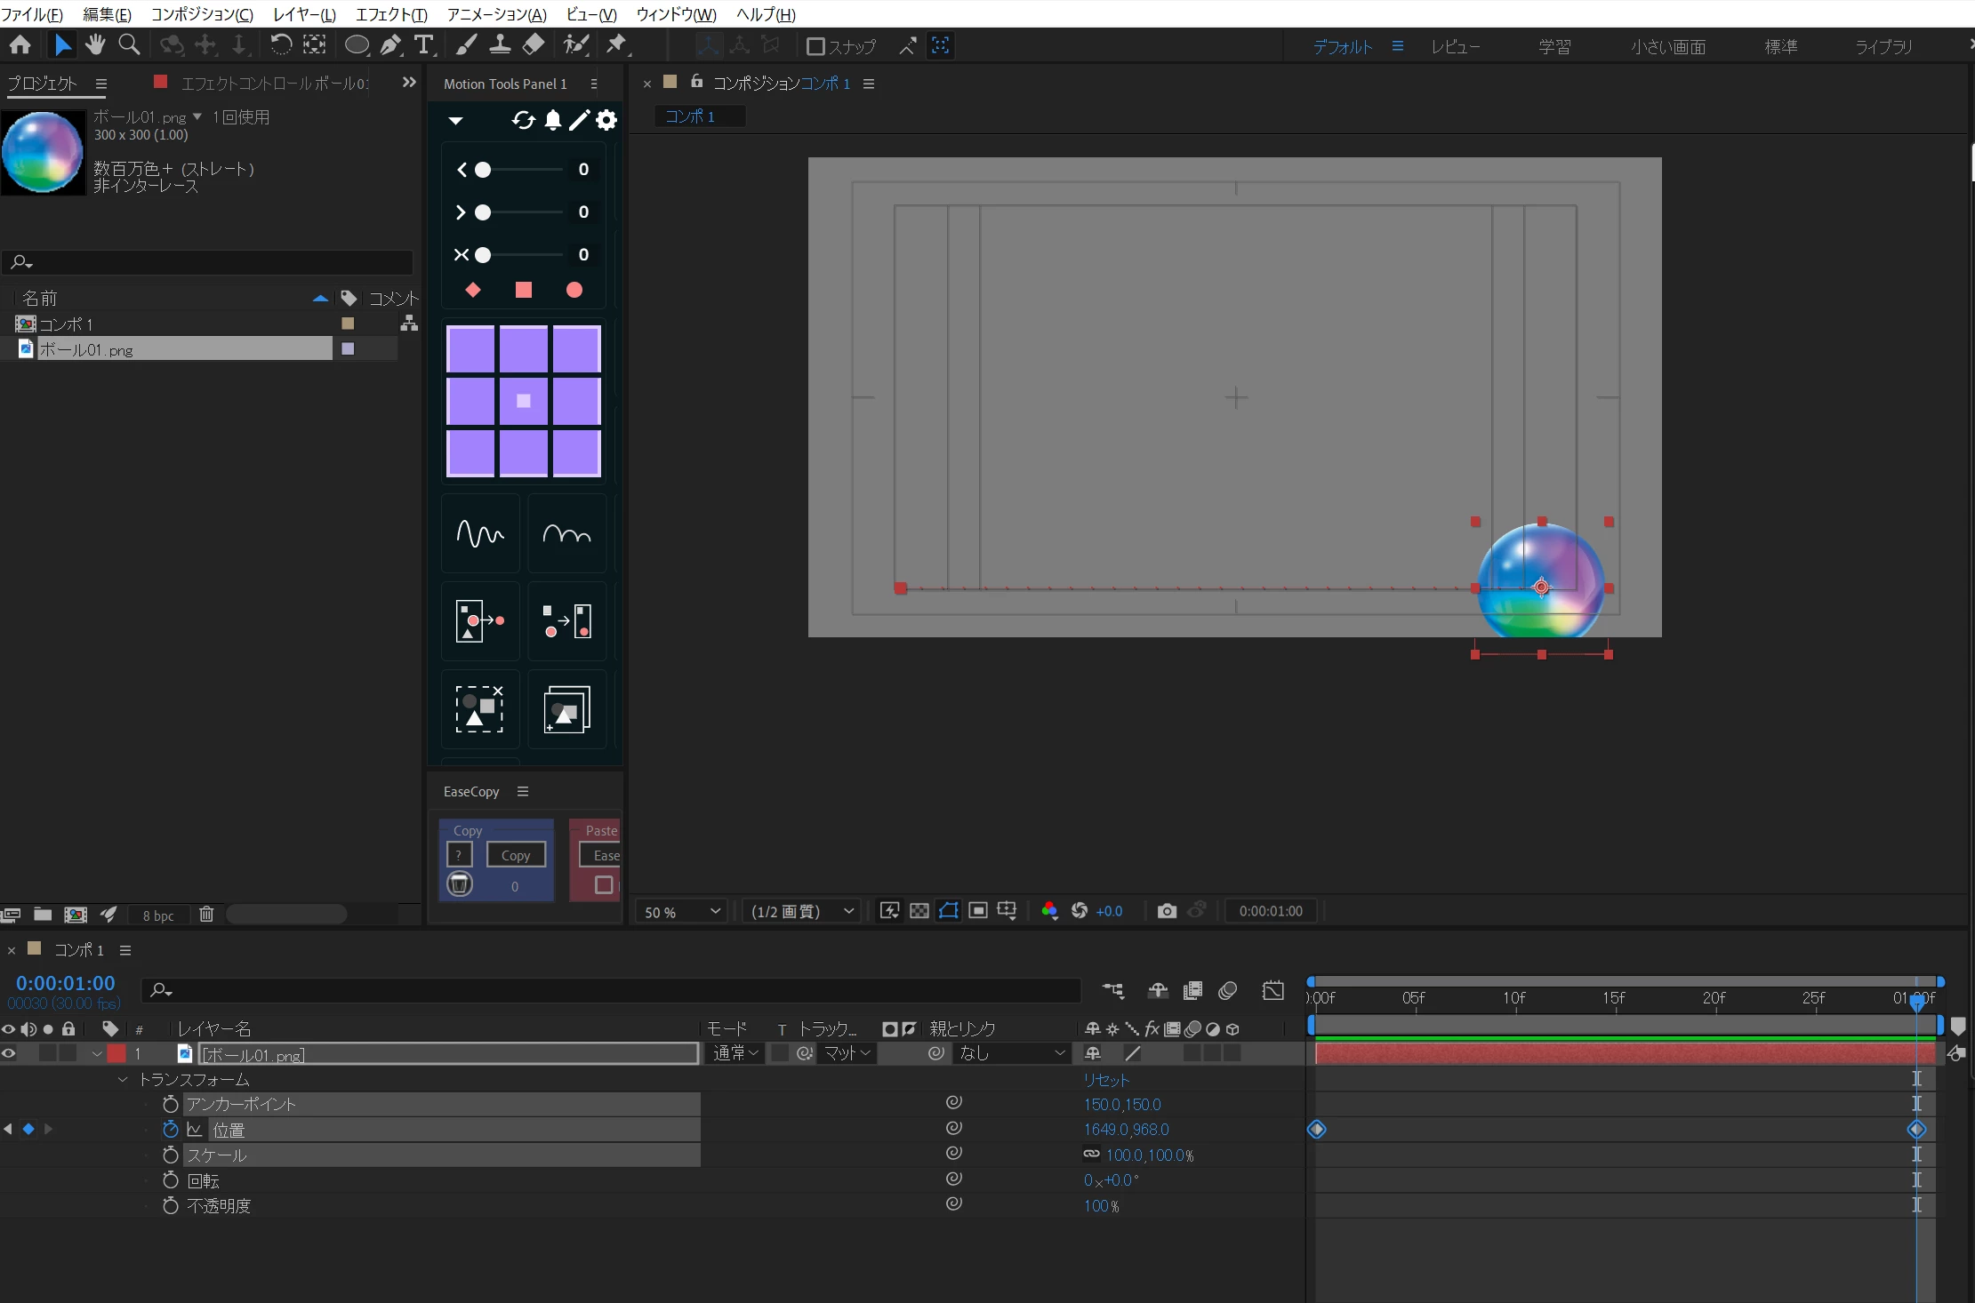Open Motion Tools settings gear icon

pos(606,120)
